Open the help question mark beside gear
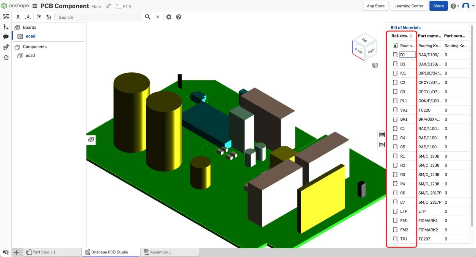This screenshot has width=476, height=257. click(x=178, y=17)
